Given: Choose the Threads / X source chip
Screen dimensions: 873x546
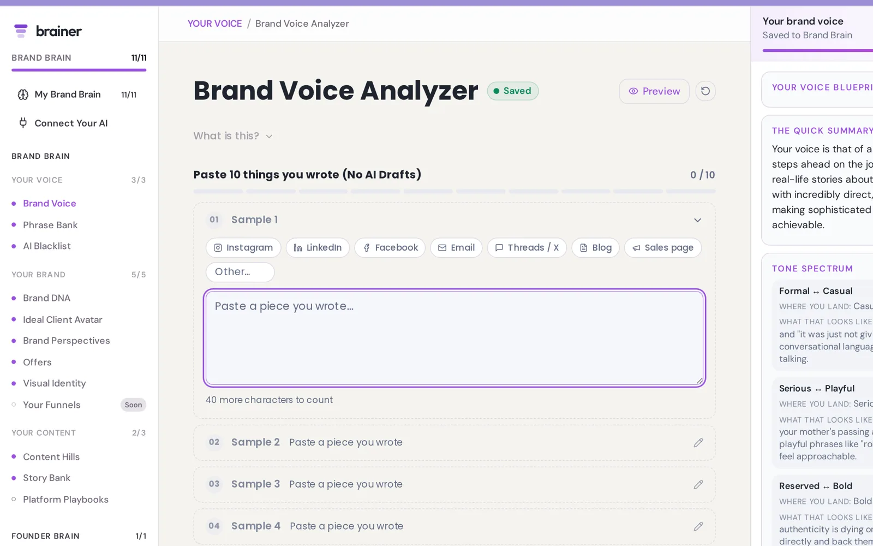Looking at the screenshot, I should point(527,248).
